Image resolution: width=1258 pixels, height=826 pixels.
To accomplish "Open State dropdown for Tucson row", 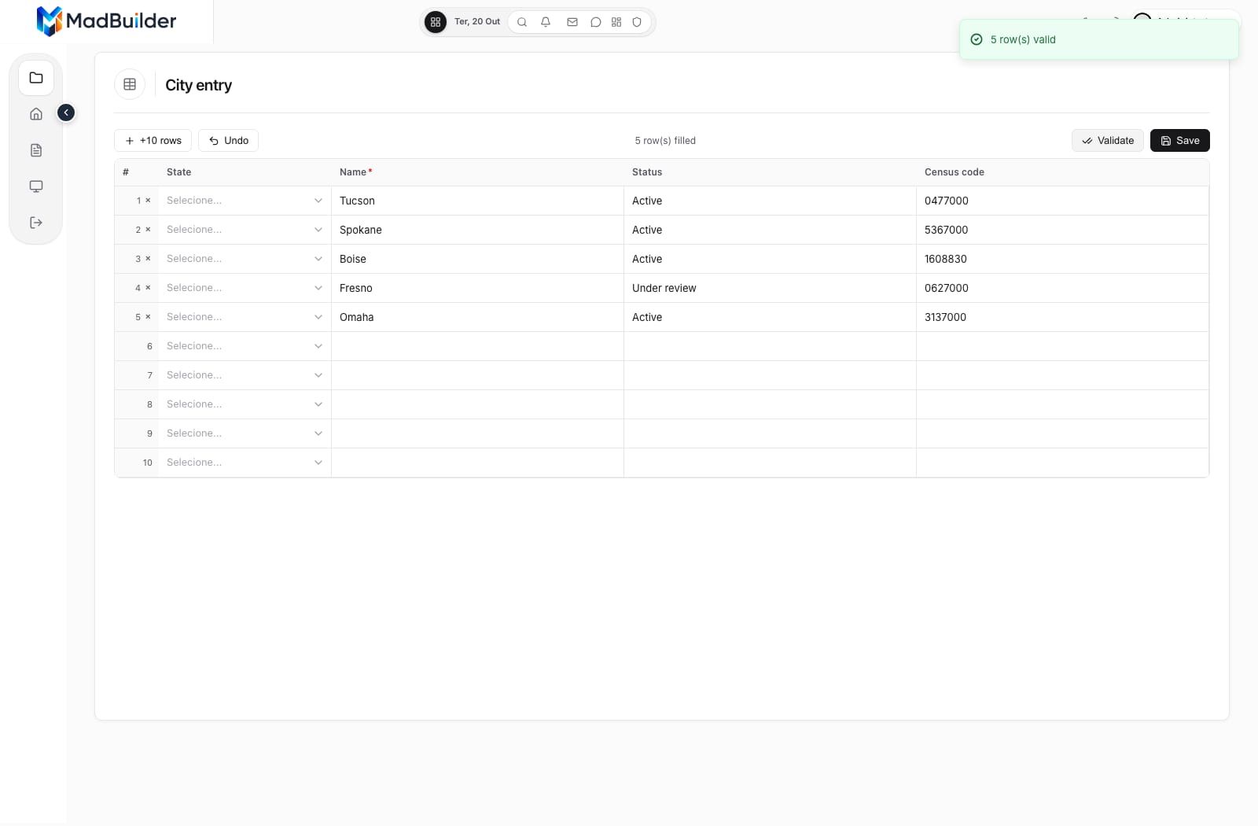I will 245,201.
